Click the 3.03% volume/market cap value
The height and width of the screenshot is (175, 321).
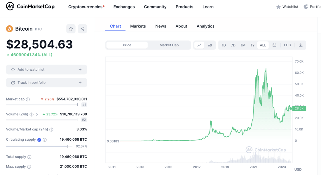tap(82, 130)
